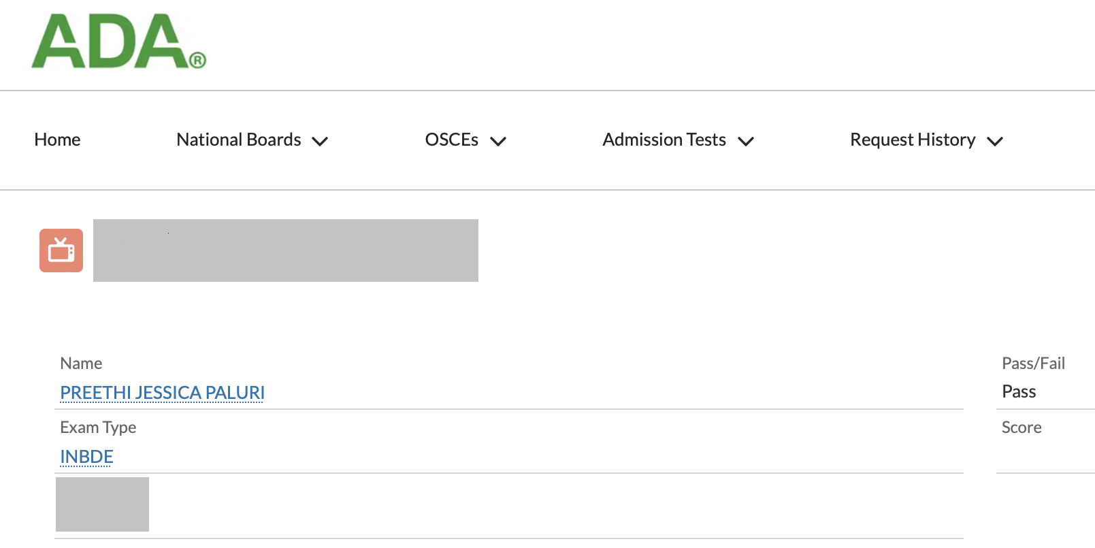The image size is (1095, 548).
Task: Click the Score field label
Action: [1021, 428]
